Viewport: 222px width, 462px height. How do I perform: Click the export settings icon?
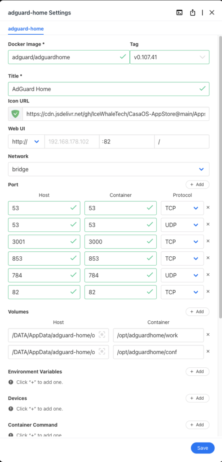193,13
